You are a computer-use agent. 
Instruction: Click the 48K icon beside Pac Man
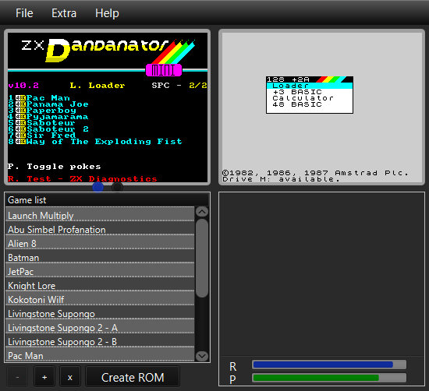[x=20, y=97]
